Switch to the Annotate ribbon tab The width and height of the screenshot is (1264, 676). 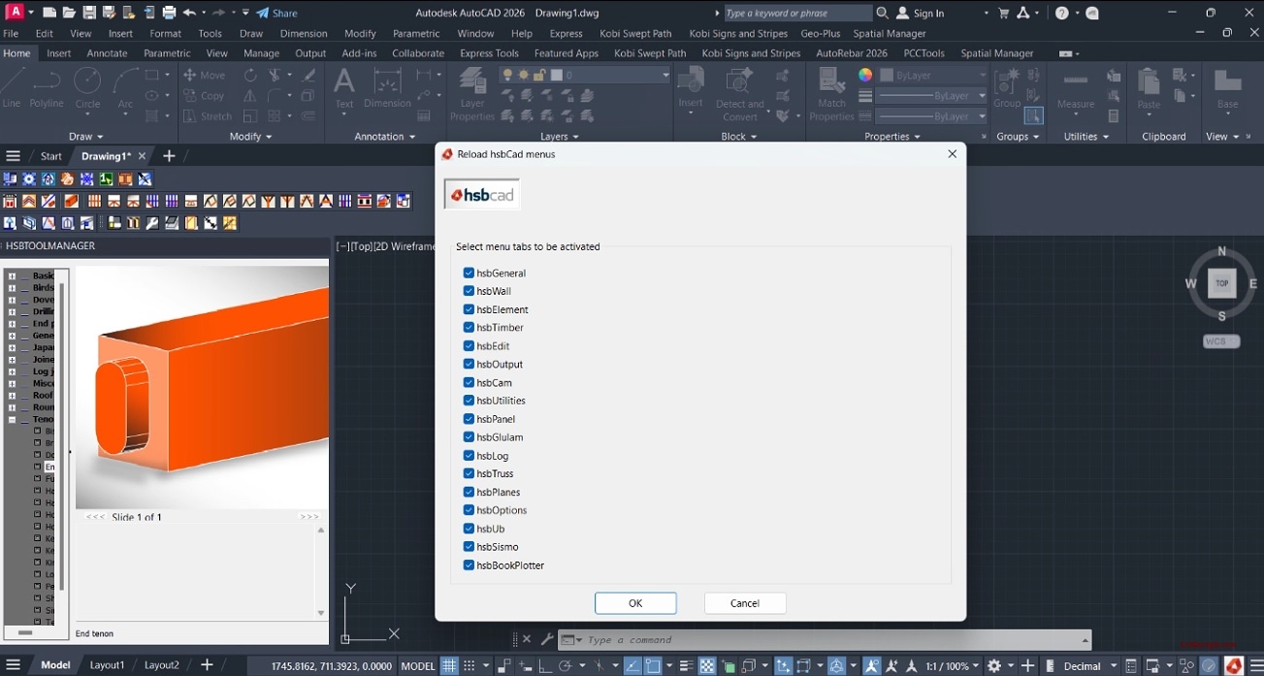[x=107, y=52]
